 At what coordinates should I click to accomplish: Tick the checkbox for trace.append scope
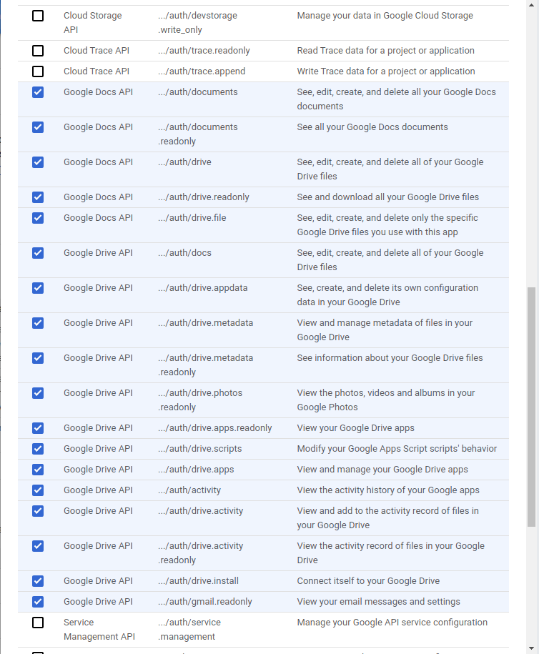(38, 71)
